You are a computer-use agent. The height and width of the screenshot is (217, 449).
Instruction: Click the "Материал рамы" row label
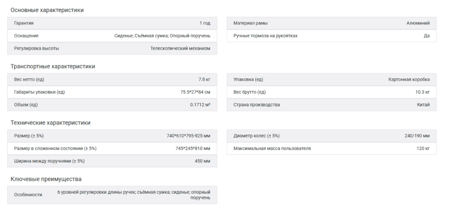coord(250,23)
